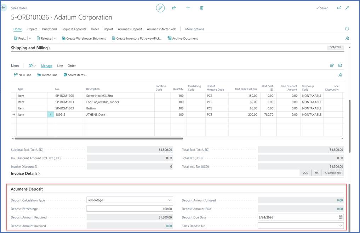Click the Quantity column header
Image resolution: width=360 pixels, height=233 pixels.
[178, 89]
